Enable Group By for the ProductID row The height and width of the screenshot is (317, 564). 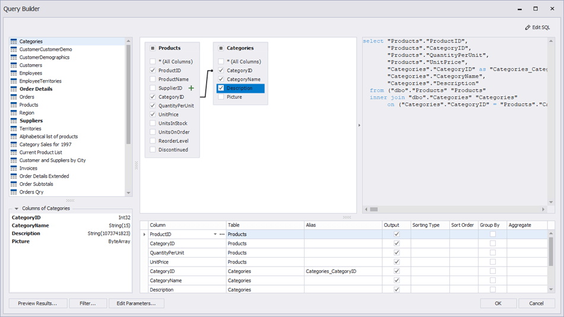click(x=492, y=234)
